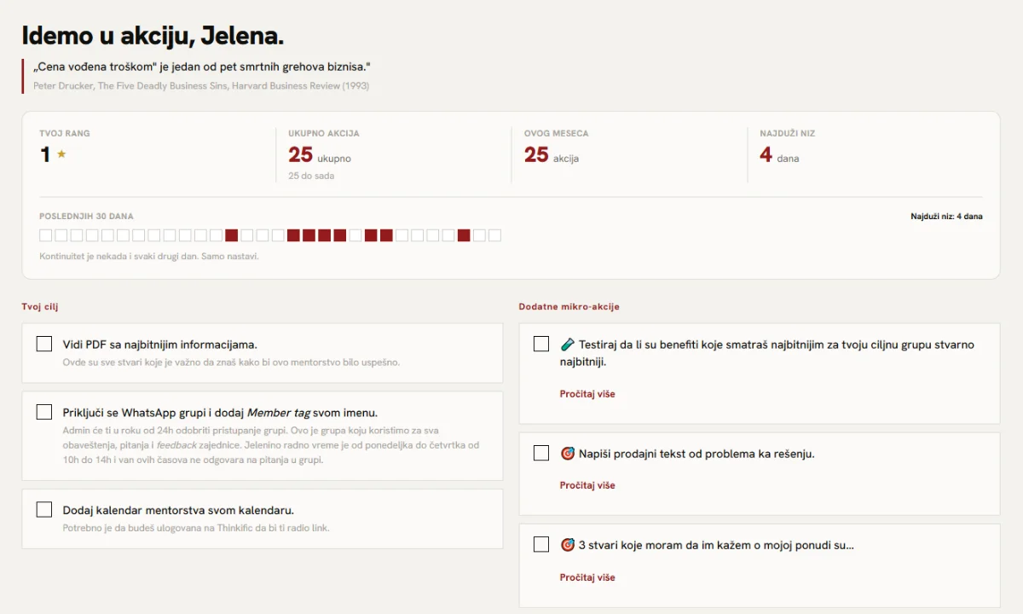Tick the 'Priključi se WhatsApp grupi' checkbox
This screenshot has height=614, width=1023.
point(44,412)
